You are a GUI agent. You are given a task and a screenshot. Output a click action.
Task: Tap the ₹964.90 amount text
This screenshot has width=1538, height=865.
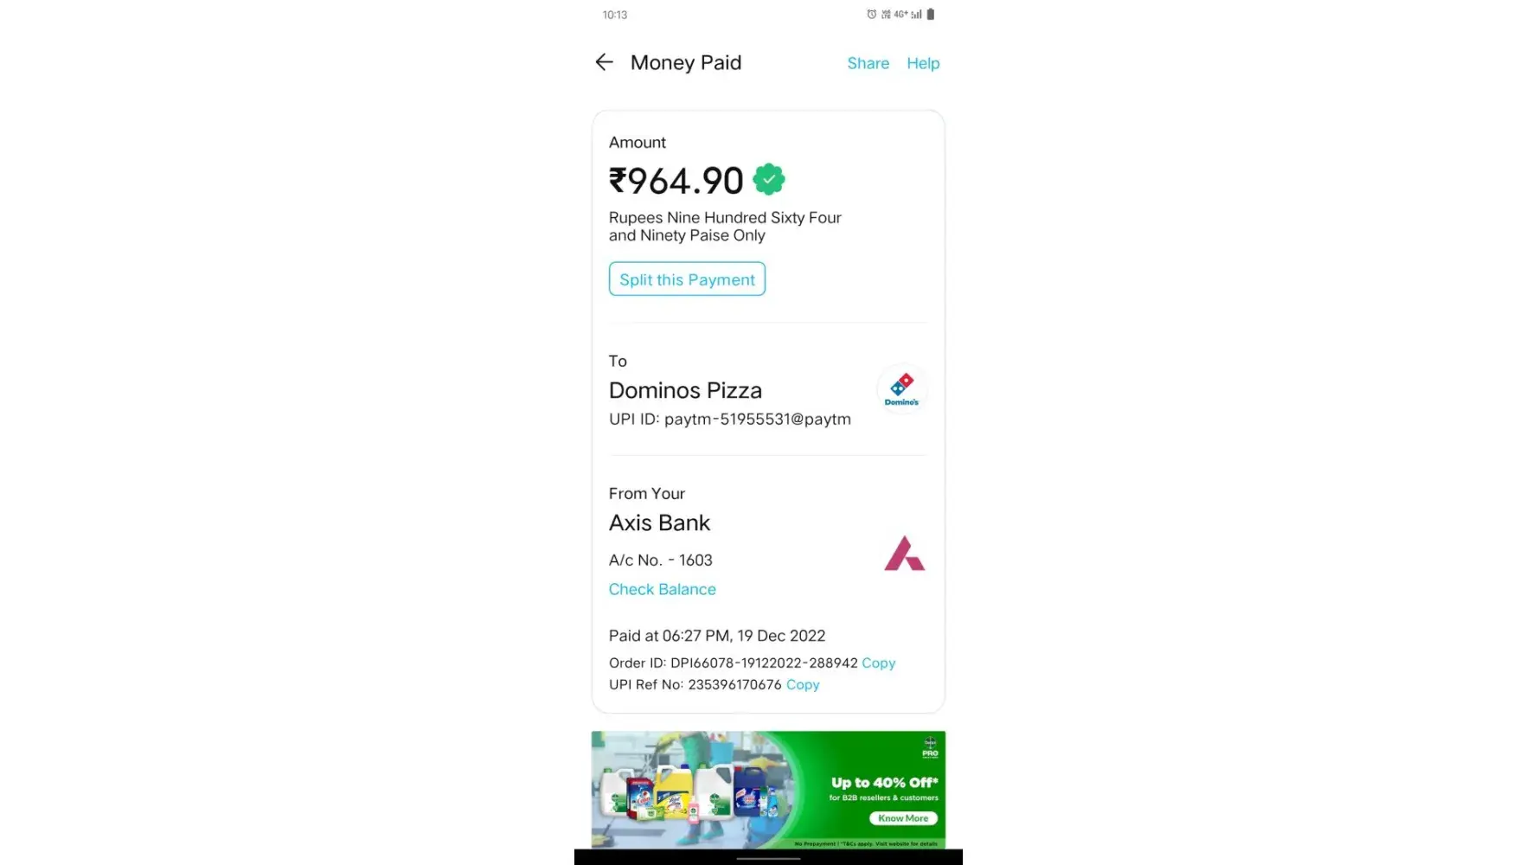pos(676,181)
